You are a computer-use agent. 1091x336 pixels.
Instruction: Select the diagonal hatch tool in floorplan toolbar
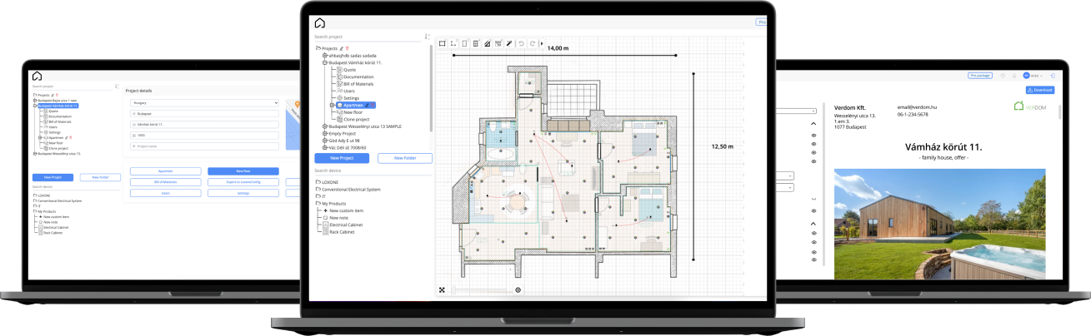click(487, 42)
